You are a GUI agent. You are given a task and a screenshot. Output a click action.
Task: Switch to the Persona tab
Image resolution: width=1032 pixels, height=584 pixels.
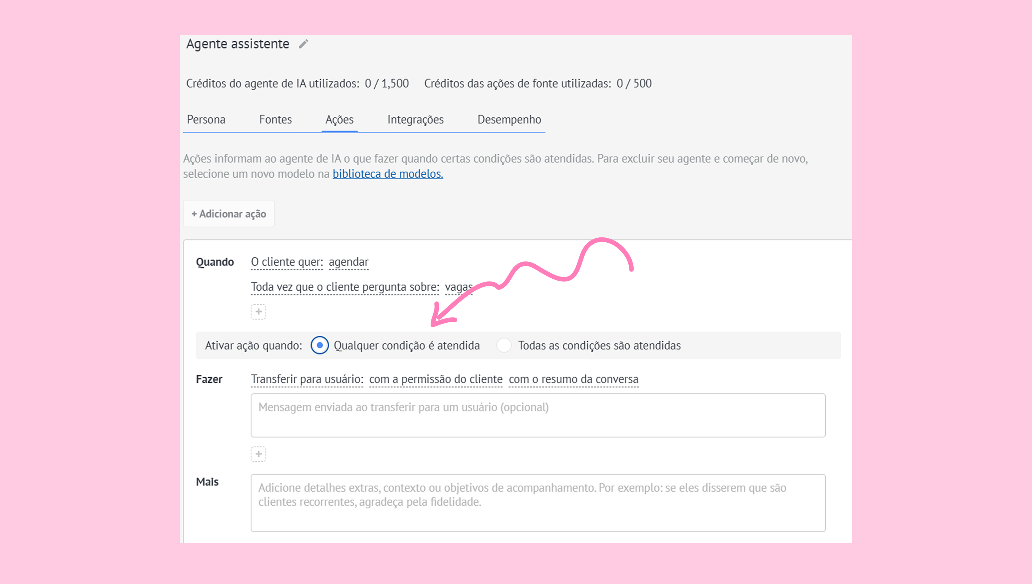pos(206,119)
